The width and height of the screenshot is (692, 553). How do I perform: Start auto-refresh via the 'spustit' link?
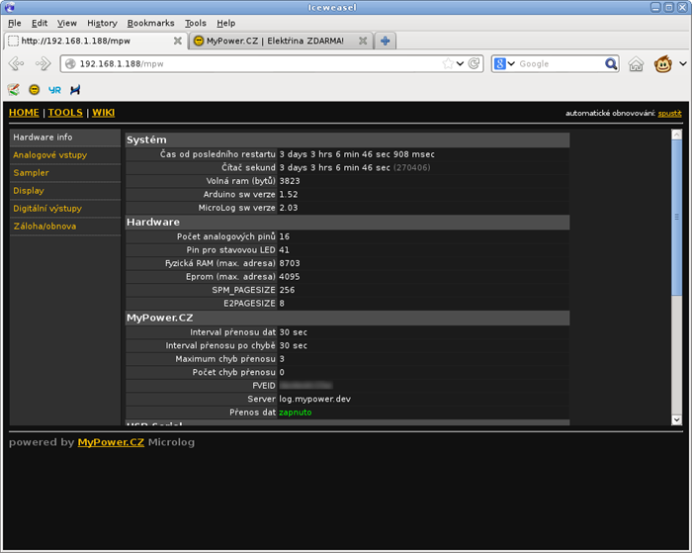click(669, 114)
